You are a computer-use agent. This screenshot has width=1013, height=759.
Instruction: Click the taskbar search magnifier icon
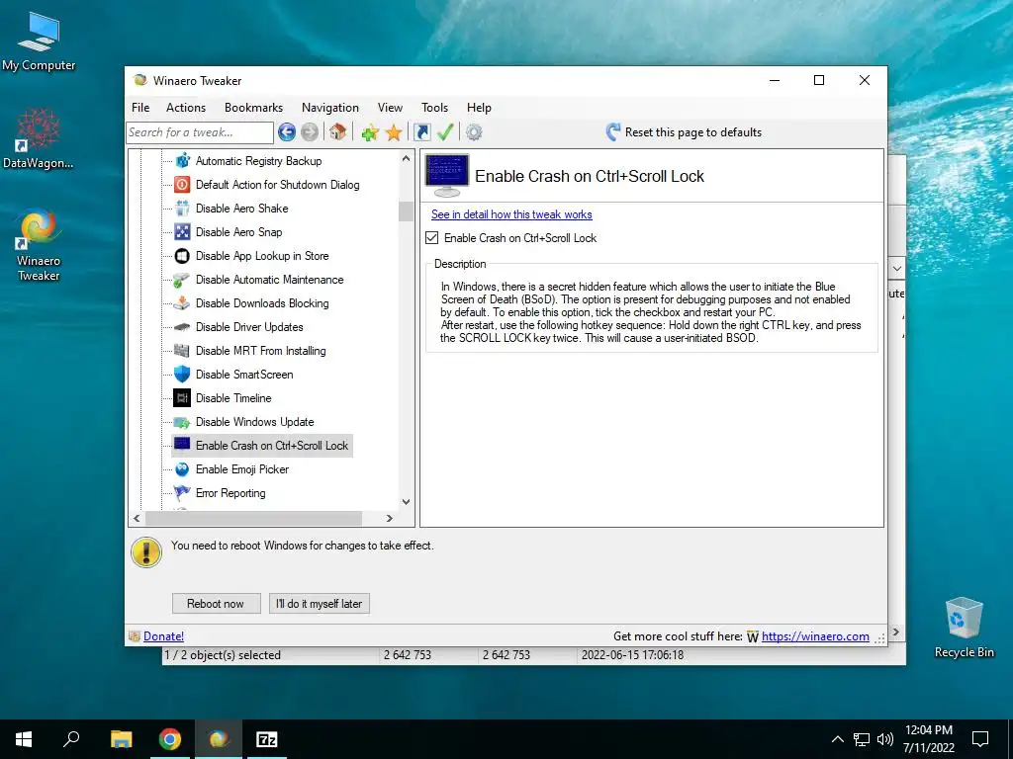pos(71,739)
